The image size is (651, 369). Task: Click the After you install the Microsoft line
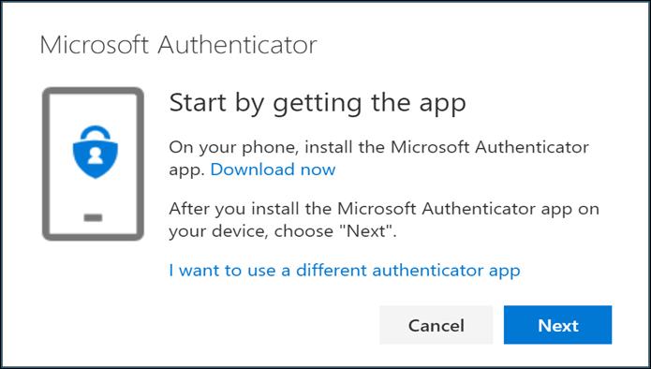(x=384, y=209)
